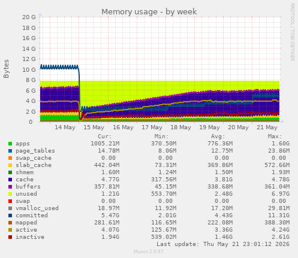Click the '18 May' date label
The width and height of the screenshot is (298, 258).
pos(180,128)
